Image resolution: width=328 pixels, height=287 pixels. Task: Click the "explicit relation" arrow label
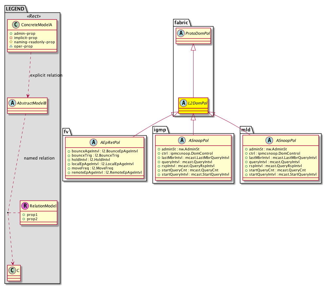(46, 75)
